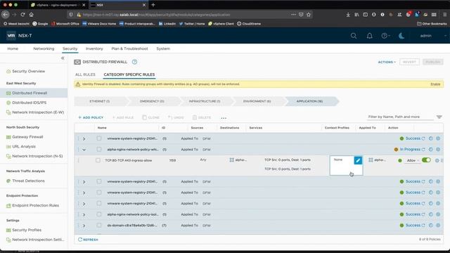The height and width of the screenshot is (253, 450).
Task: Expand the alpha-nginx-network-policy-isol policy
Action: pos(84,215)
